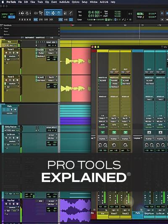Click the Pads strip name in mixer
Viewport: 168px width, 224px height.
[138, 213]
